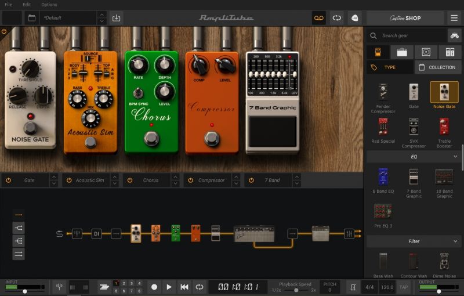Screen dimensions: 464x296
Task: Choose the 10 Band Graphic pedal
Action: pos(444,183)
